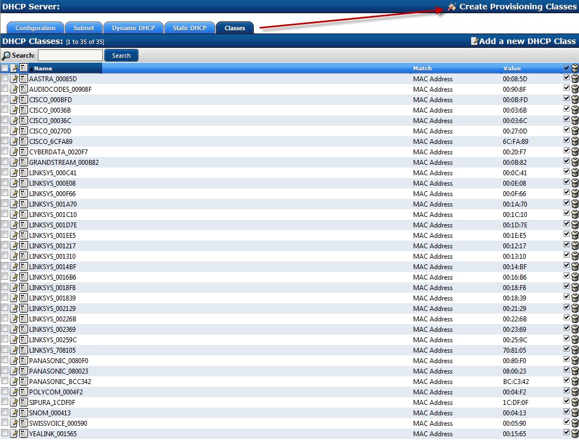Edit CISCO_00270D using the pencil icon
579x445 pixels.
14,131
